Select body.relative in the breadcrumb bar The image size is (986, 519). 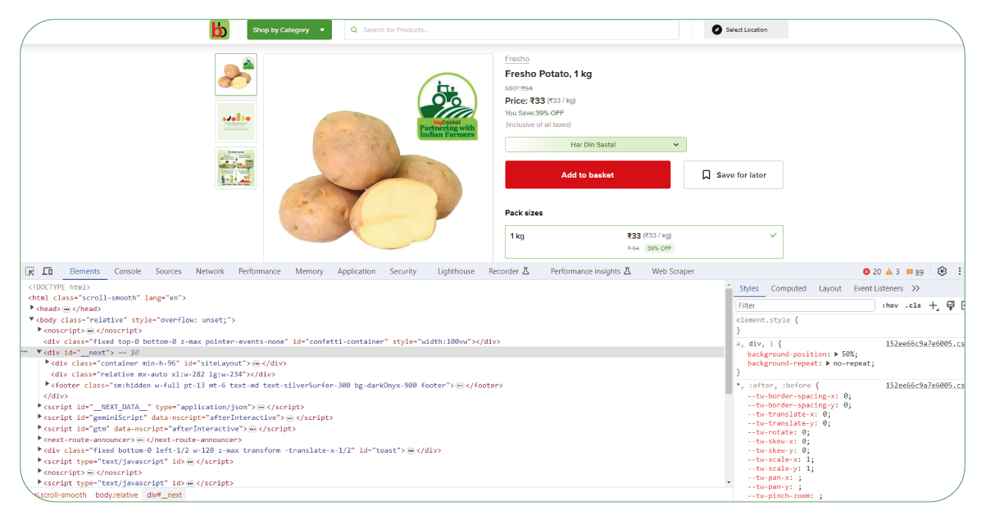pyautogui.click(x=116, y=495)
